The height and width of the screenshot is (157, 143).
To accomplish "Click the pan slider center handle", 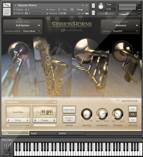I will pos(106,14).
